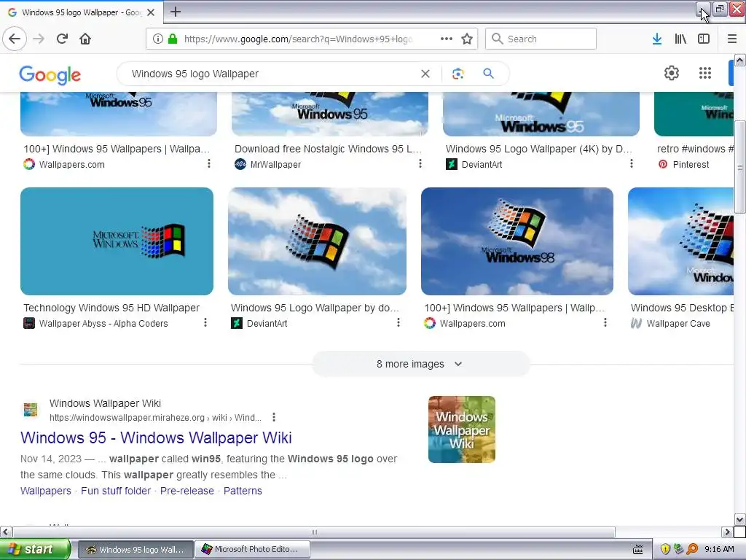Follow the Wallpapers sitelink

pos(46,491)
